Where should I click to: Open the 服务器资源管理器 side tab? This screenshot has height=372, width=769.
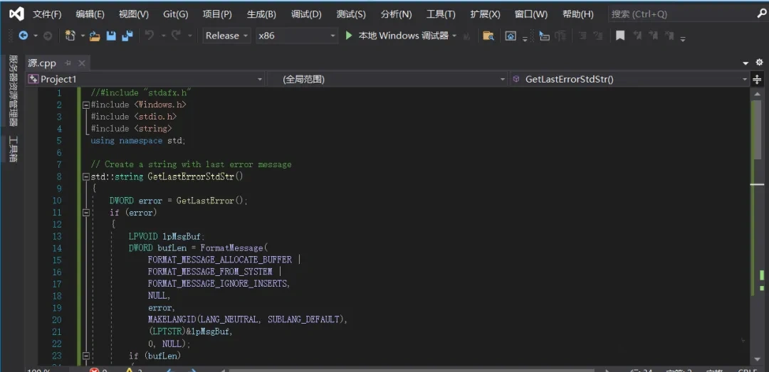[14, 90]
